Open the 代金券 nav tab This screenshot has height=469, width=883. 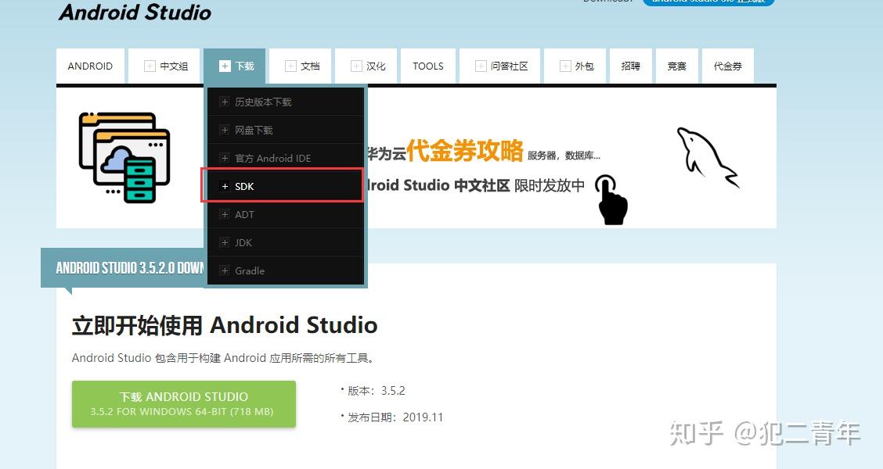pos(727,66)
